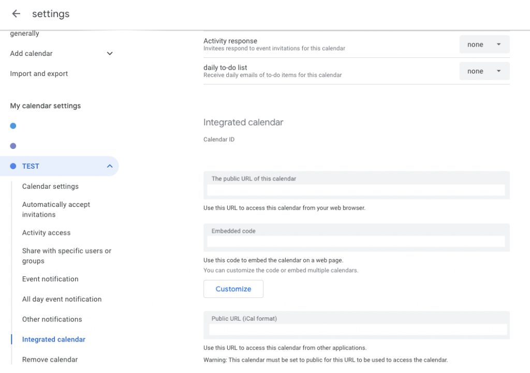Select the Public URL iCal format field
The image size is (530, 373).
point(357,330)
